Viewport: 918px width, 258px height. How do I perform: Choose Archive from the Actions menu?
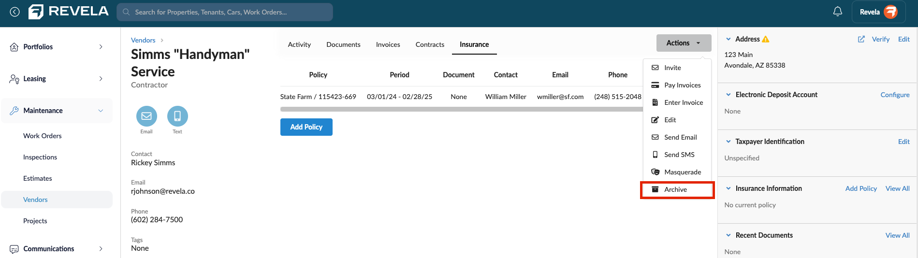[x=677, y=189]
